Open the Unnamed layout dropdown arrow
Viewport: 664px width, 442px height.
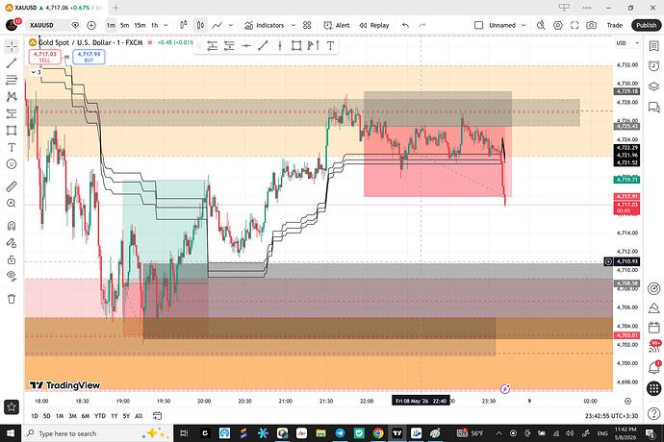click(x=524, y=25)
